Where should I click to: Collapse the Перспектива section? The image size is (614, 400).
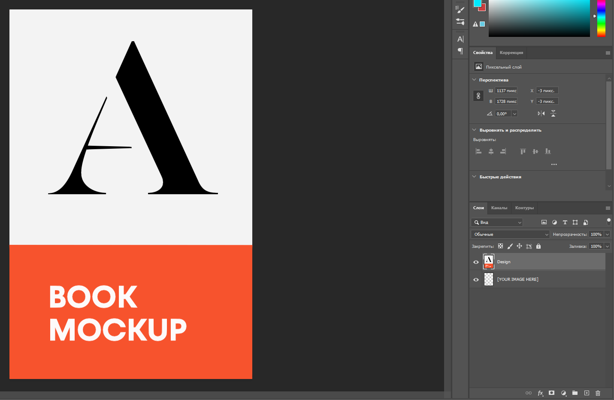[474, 80]
